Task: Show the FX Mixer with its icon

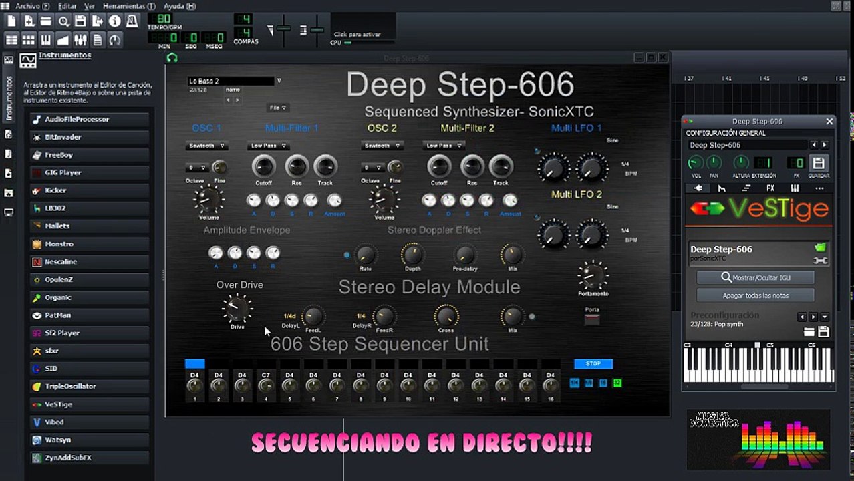Action: tap(80, 40)
